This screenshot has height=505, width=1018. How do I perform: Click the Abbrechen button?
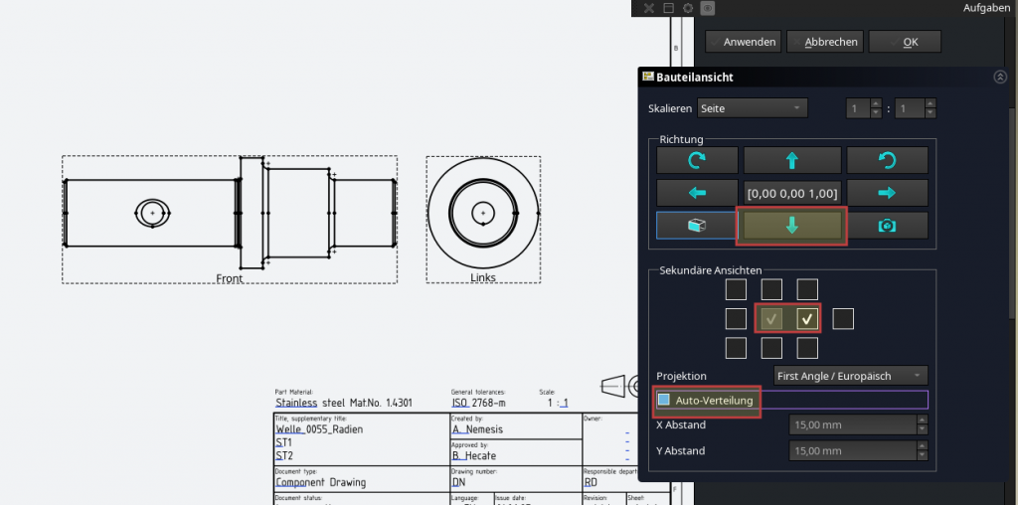pos(825,42)
